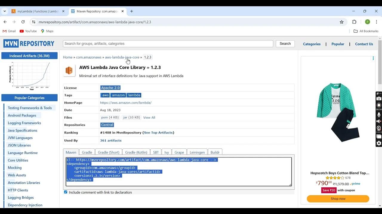
Task: Select the Ivy tab
Action: pyautogui.click(x=167, y=152)
